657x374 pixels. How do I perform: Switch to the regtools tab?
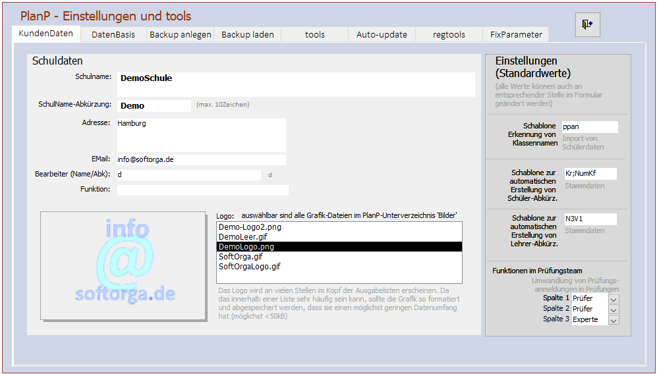pos(448,34)
